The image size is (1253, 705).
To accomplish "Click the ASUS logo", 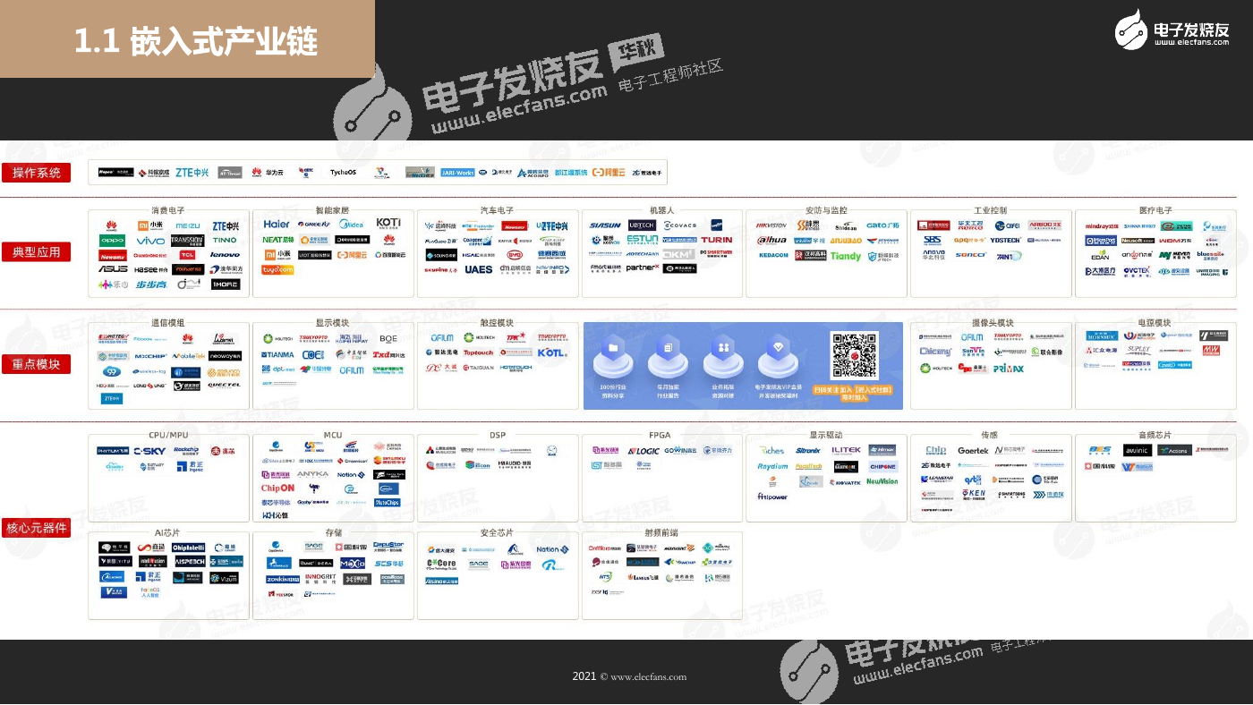I will (113, 268).
